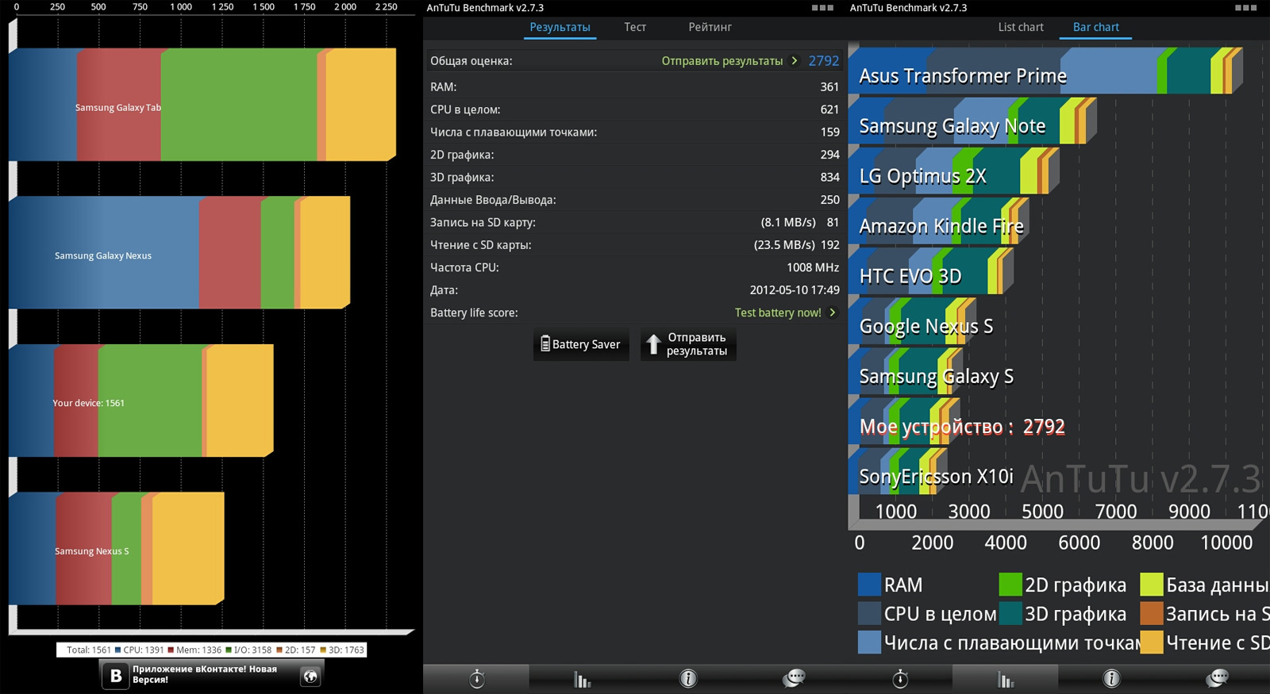The image size is (1270, 694).
Task: Click the chevron arrow beside the 2792 score
Action: 795,61
